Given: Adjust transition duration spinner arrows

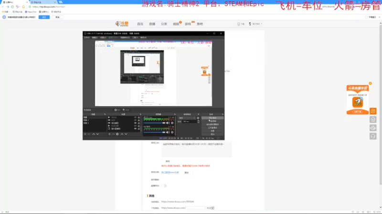Looking at the screenshot, I should click(x=198, y=122).
